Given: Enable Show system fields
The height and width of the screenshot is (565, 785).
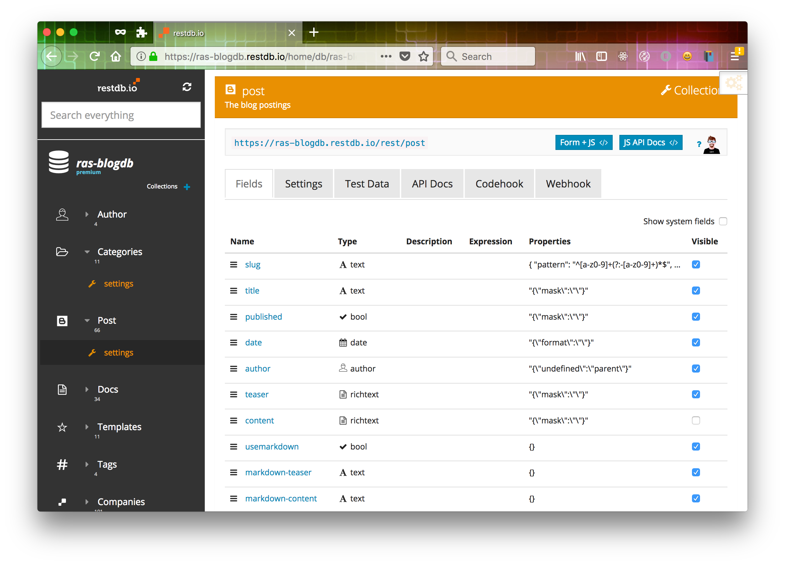Looking at the screenshot, I should [723, 221].
